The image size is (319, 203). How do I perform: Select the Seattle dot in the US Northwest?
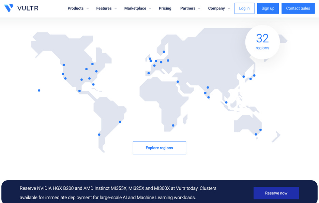click(x=64, y=65)
